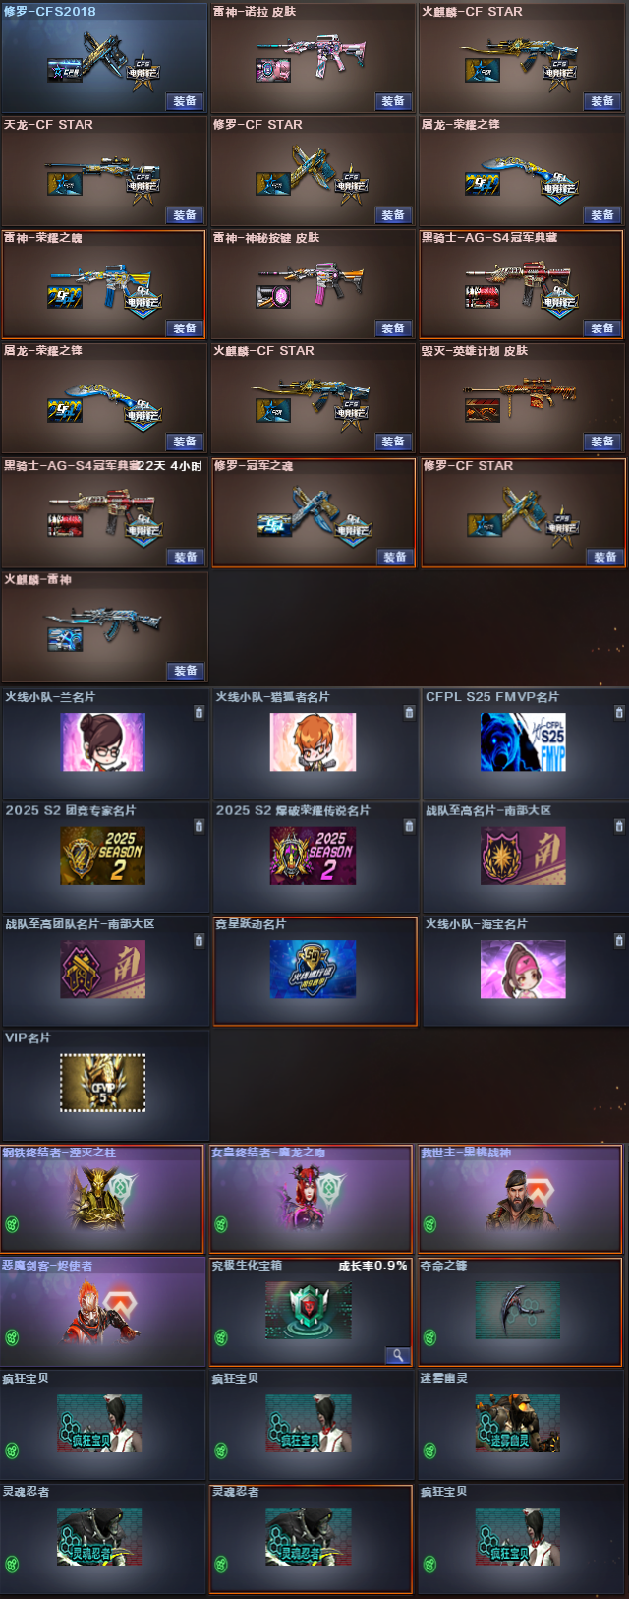Click 装备 button on 雷神-诺拉 皮肤
The width and height of the screenshot is (629, 1599).
(x=393, y=101)
